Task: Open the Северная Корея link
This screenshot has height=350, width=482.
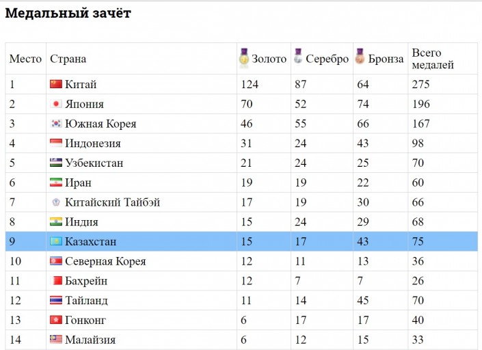Action: (x=105, y=261)
